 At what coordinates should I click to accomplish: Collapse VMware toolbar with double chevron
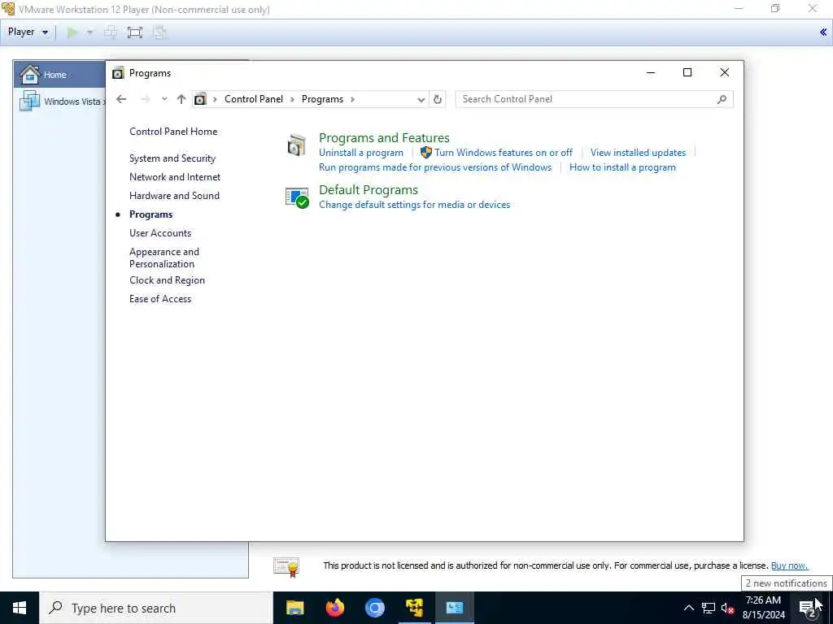tap(823, 32)
